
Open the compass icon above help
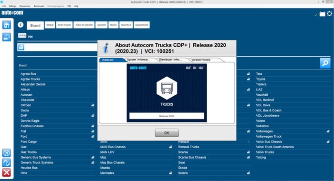coord(7,153)
